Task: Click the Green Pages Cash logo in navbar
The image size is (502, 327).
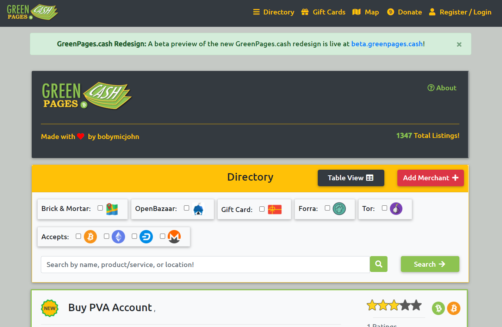Action: pyautogui.click(x=32, y=12)
